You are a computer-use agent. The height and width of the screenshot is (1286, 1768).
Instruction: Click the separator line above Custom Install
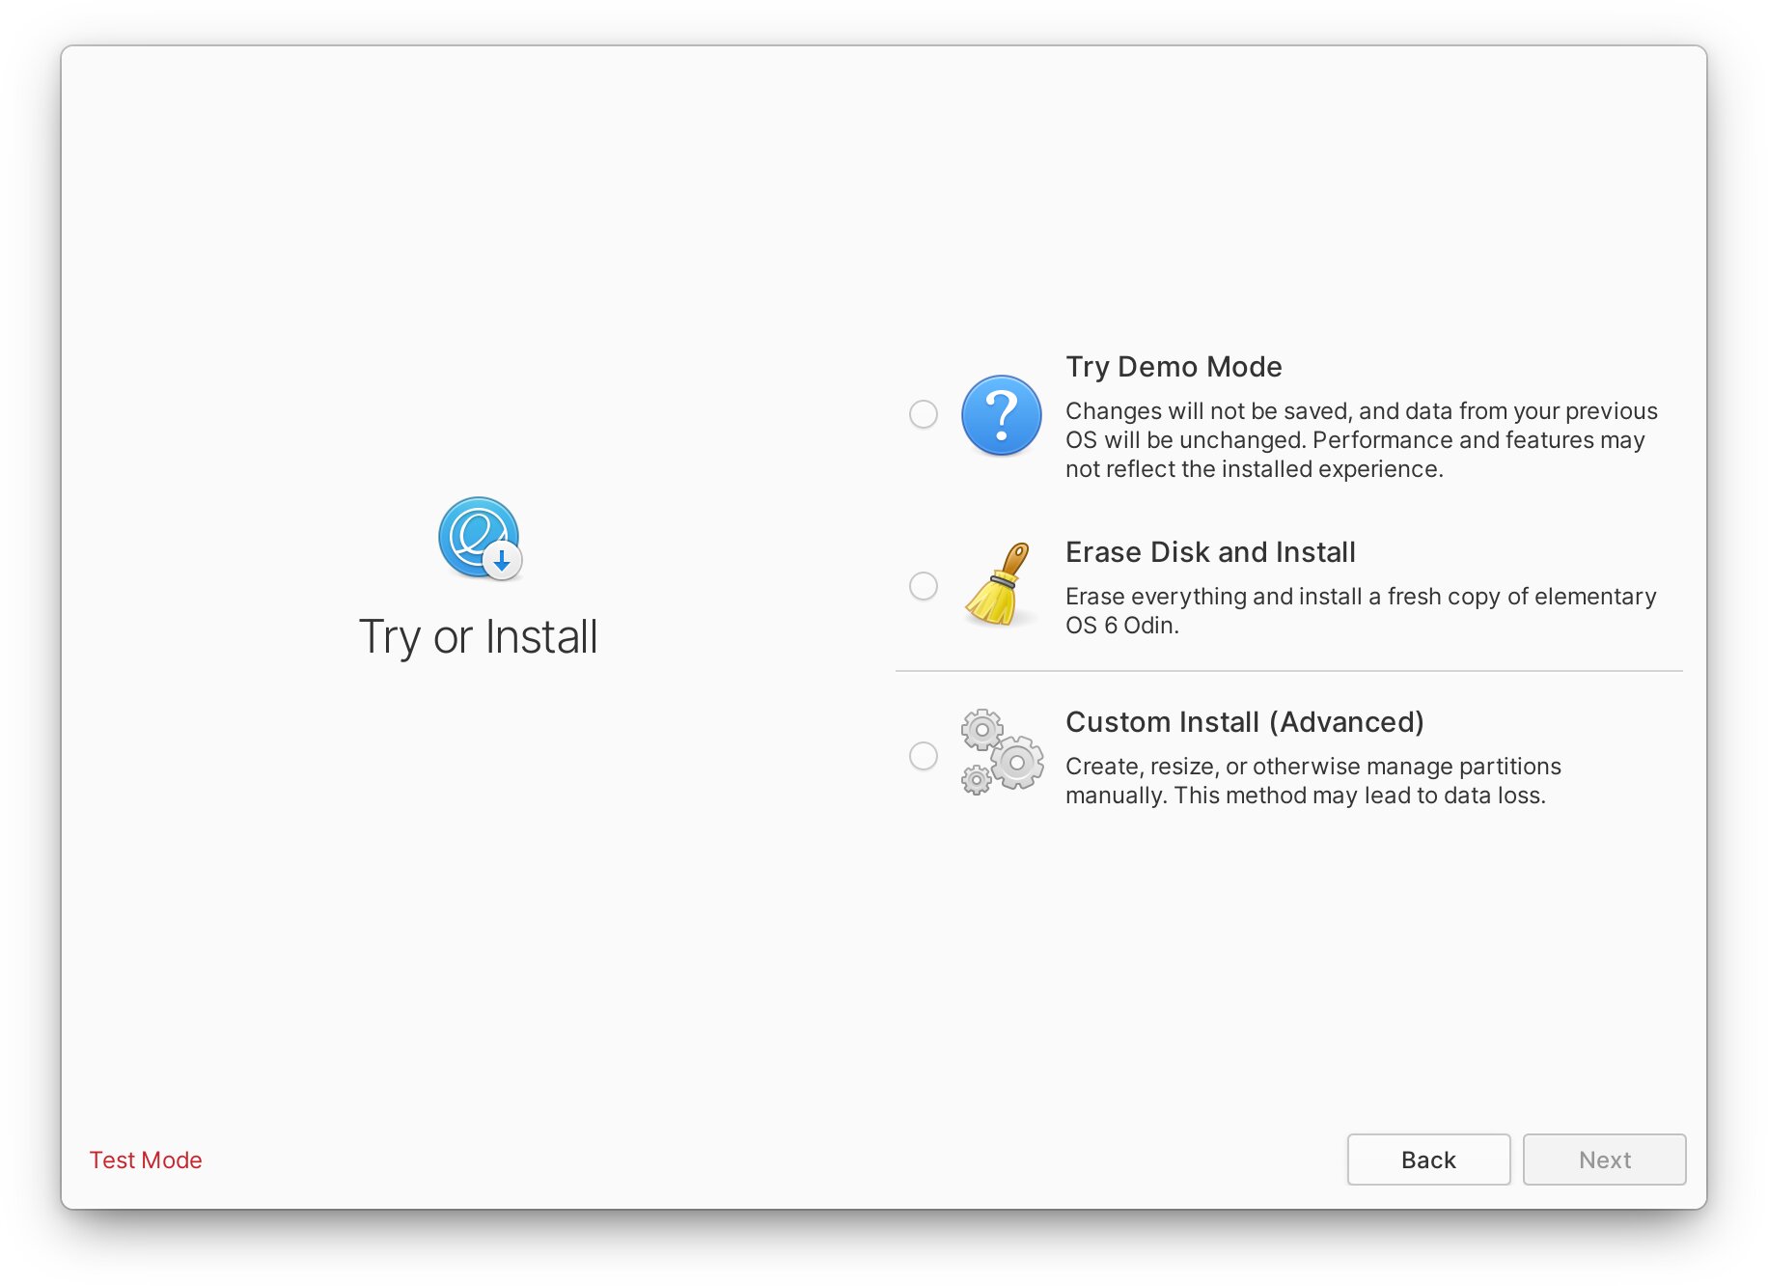click(x=1288, y=671)
